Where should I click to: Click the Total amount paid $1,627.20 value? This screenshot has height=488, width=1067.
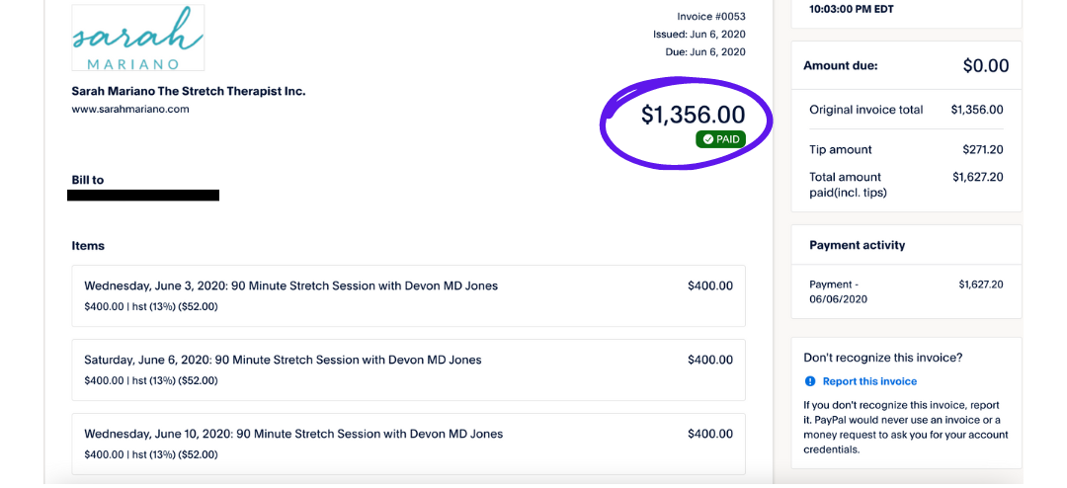tap(977, 178)
